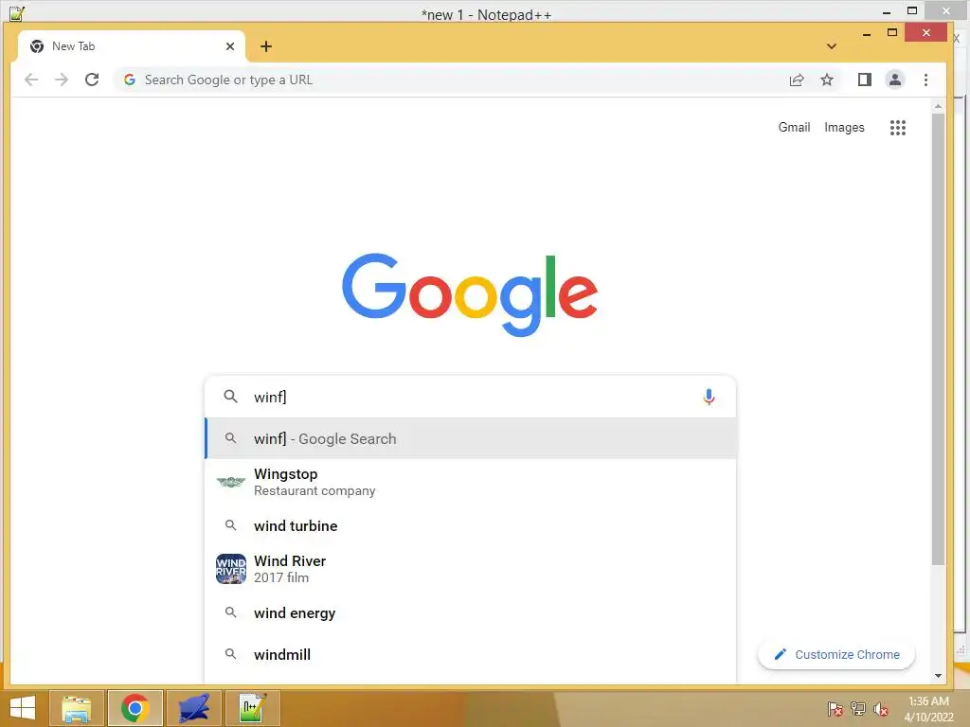
Task: Choose the Wingstop restaurant suggestion
Action: pyautogui.click(x=470, y=482)
